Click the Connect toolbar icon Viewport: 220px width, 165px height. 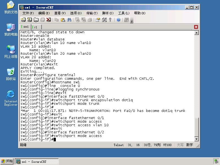23,20
